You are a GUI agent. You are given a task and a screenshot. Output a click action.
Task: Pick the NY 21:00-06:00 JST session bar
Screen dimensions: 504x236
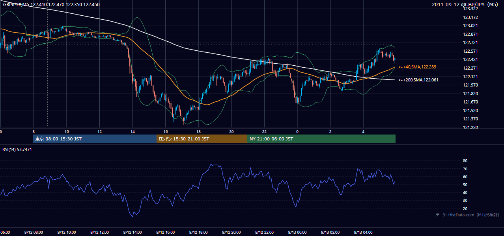tap(321, 139)
